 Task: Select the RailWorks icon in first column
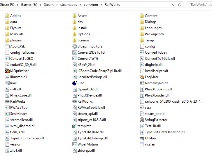[7, 101]
